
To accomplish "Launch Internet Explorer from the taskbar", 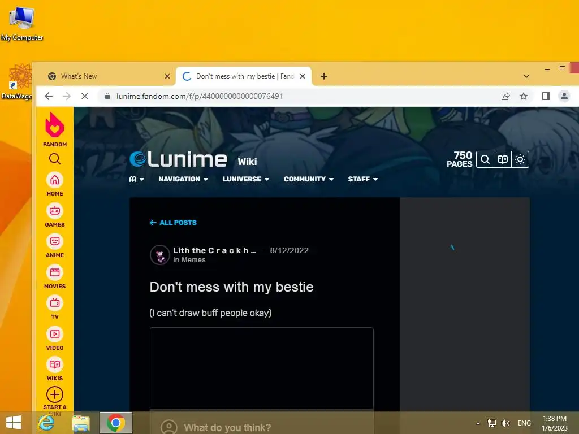I will (46, 423).
